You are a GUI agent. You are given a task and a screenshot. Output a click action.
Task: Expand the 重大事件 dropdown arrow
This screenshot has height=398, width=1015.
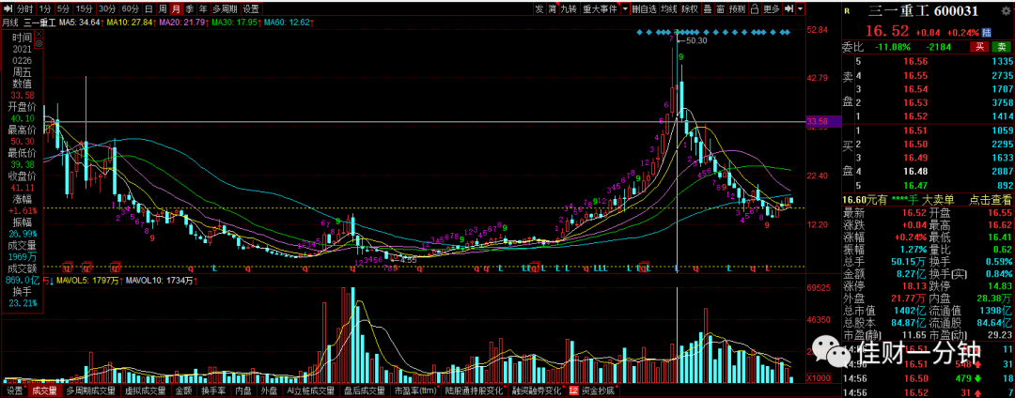point(625,9)
